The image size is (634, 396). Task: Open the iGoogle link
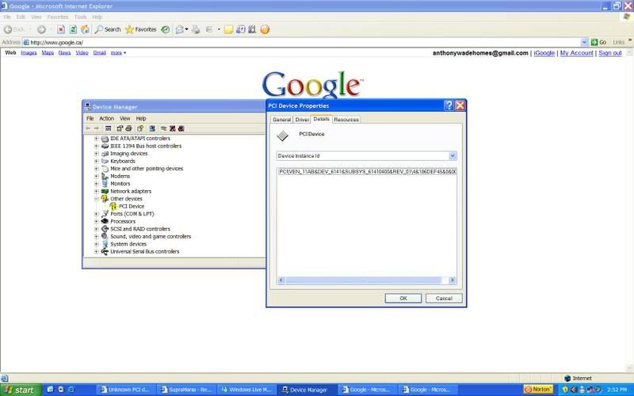tap(544, 53)
